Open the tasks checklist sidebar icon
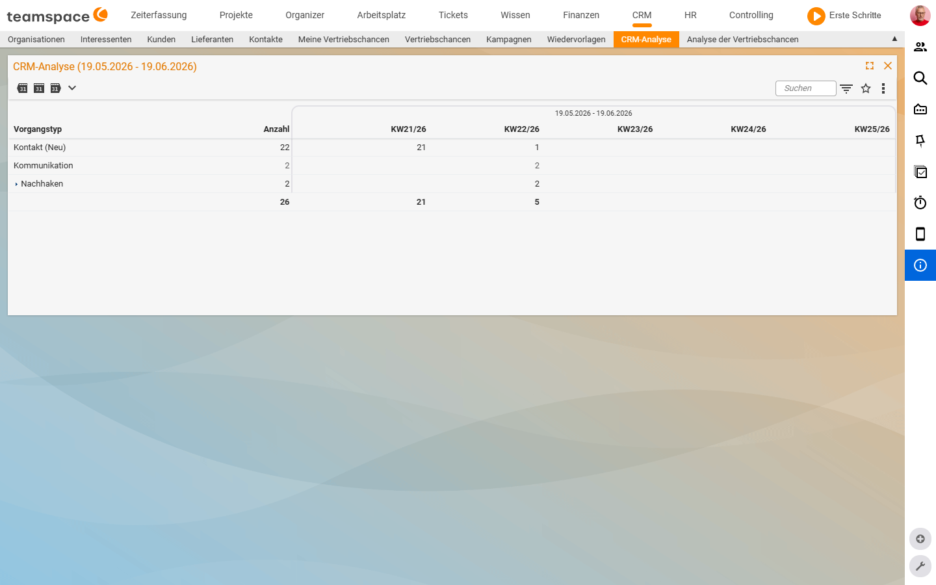Image resolution: width=936 pixels, height=585 pixels. point(920,172)
